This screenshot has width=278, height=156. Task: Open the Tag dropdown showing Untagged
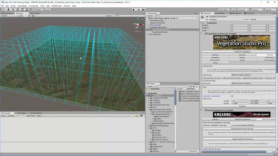pos(226,19)
